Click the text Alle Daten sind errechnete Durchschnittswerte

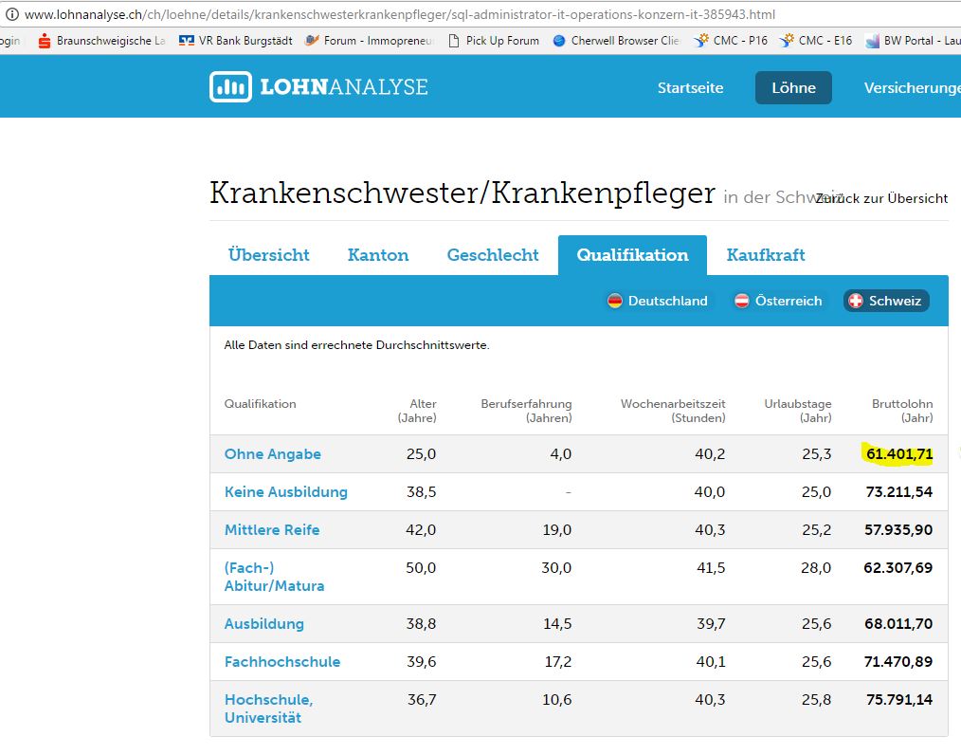tap(356, 345)
